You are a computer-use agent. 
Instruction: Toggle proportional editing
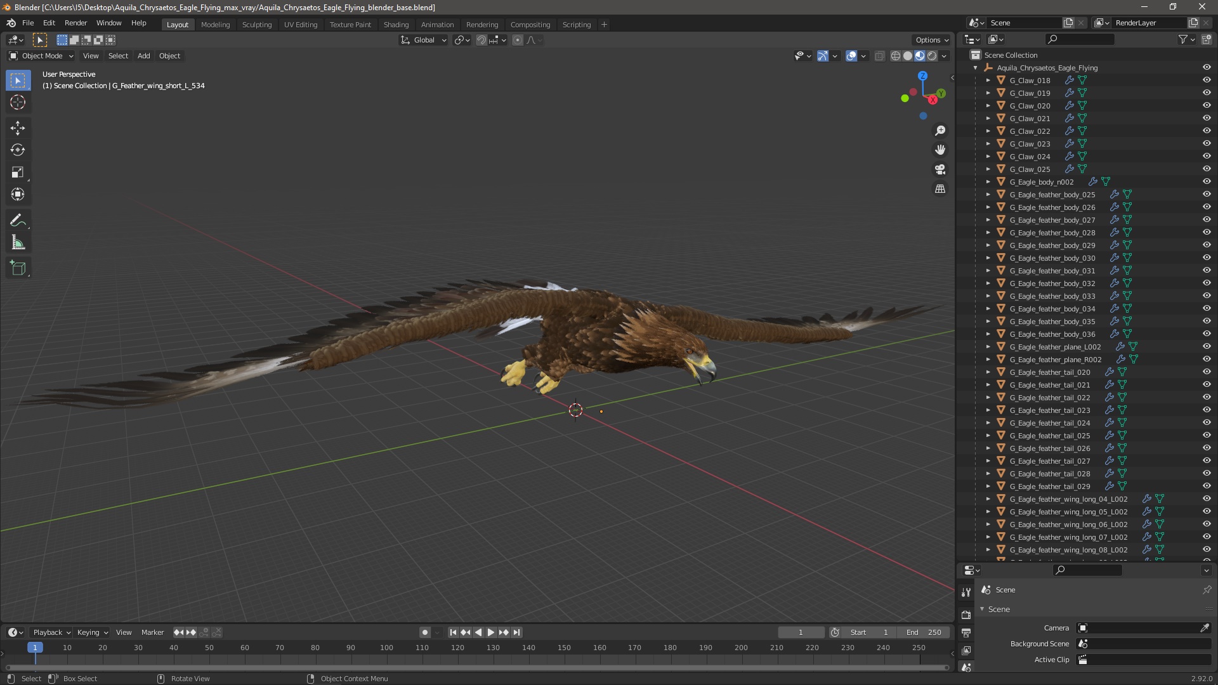[518, 40]
